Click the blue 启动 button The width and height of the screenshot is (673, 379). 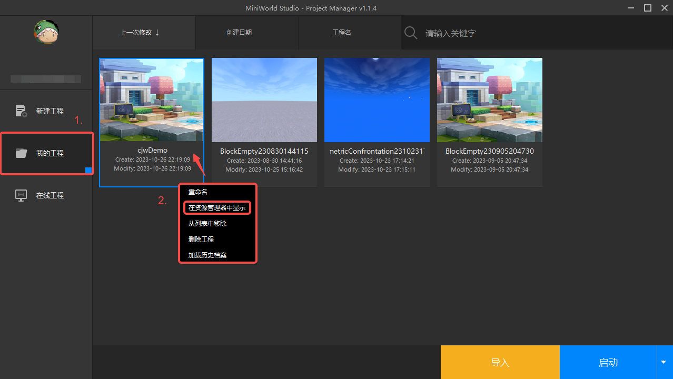pos(608,362)
